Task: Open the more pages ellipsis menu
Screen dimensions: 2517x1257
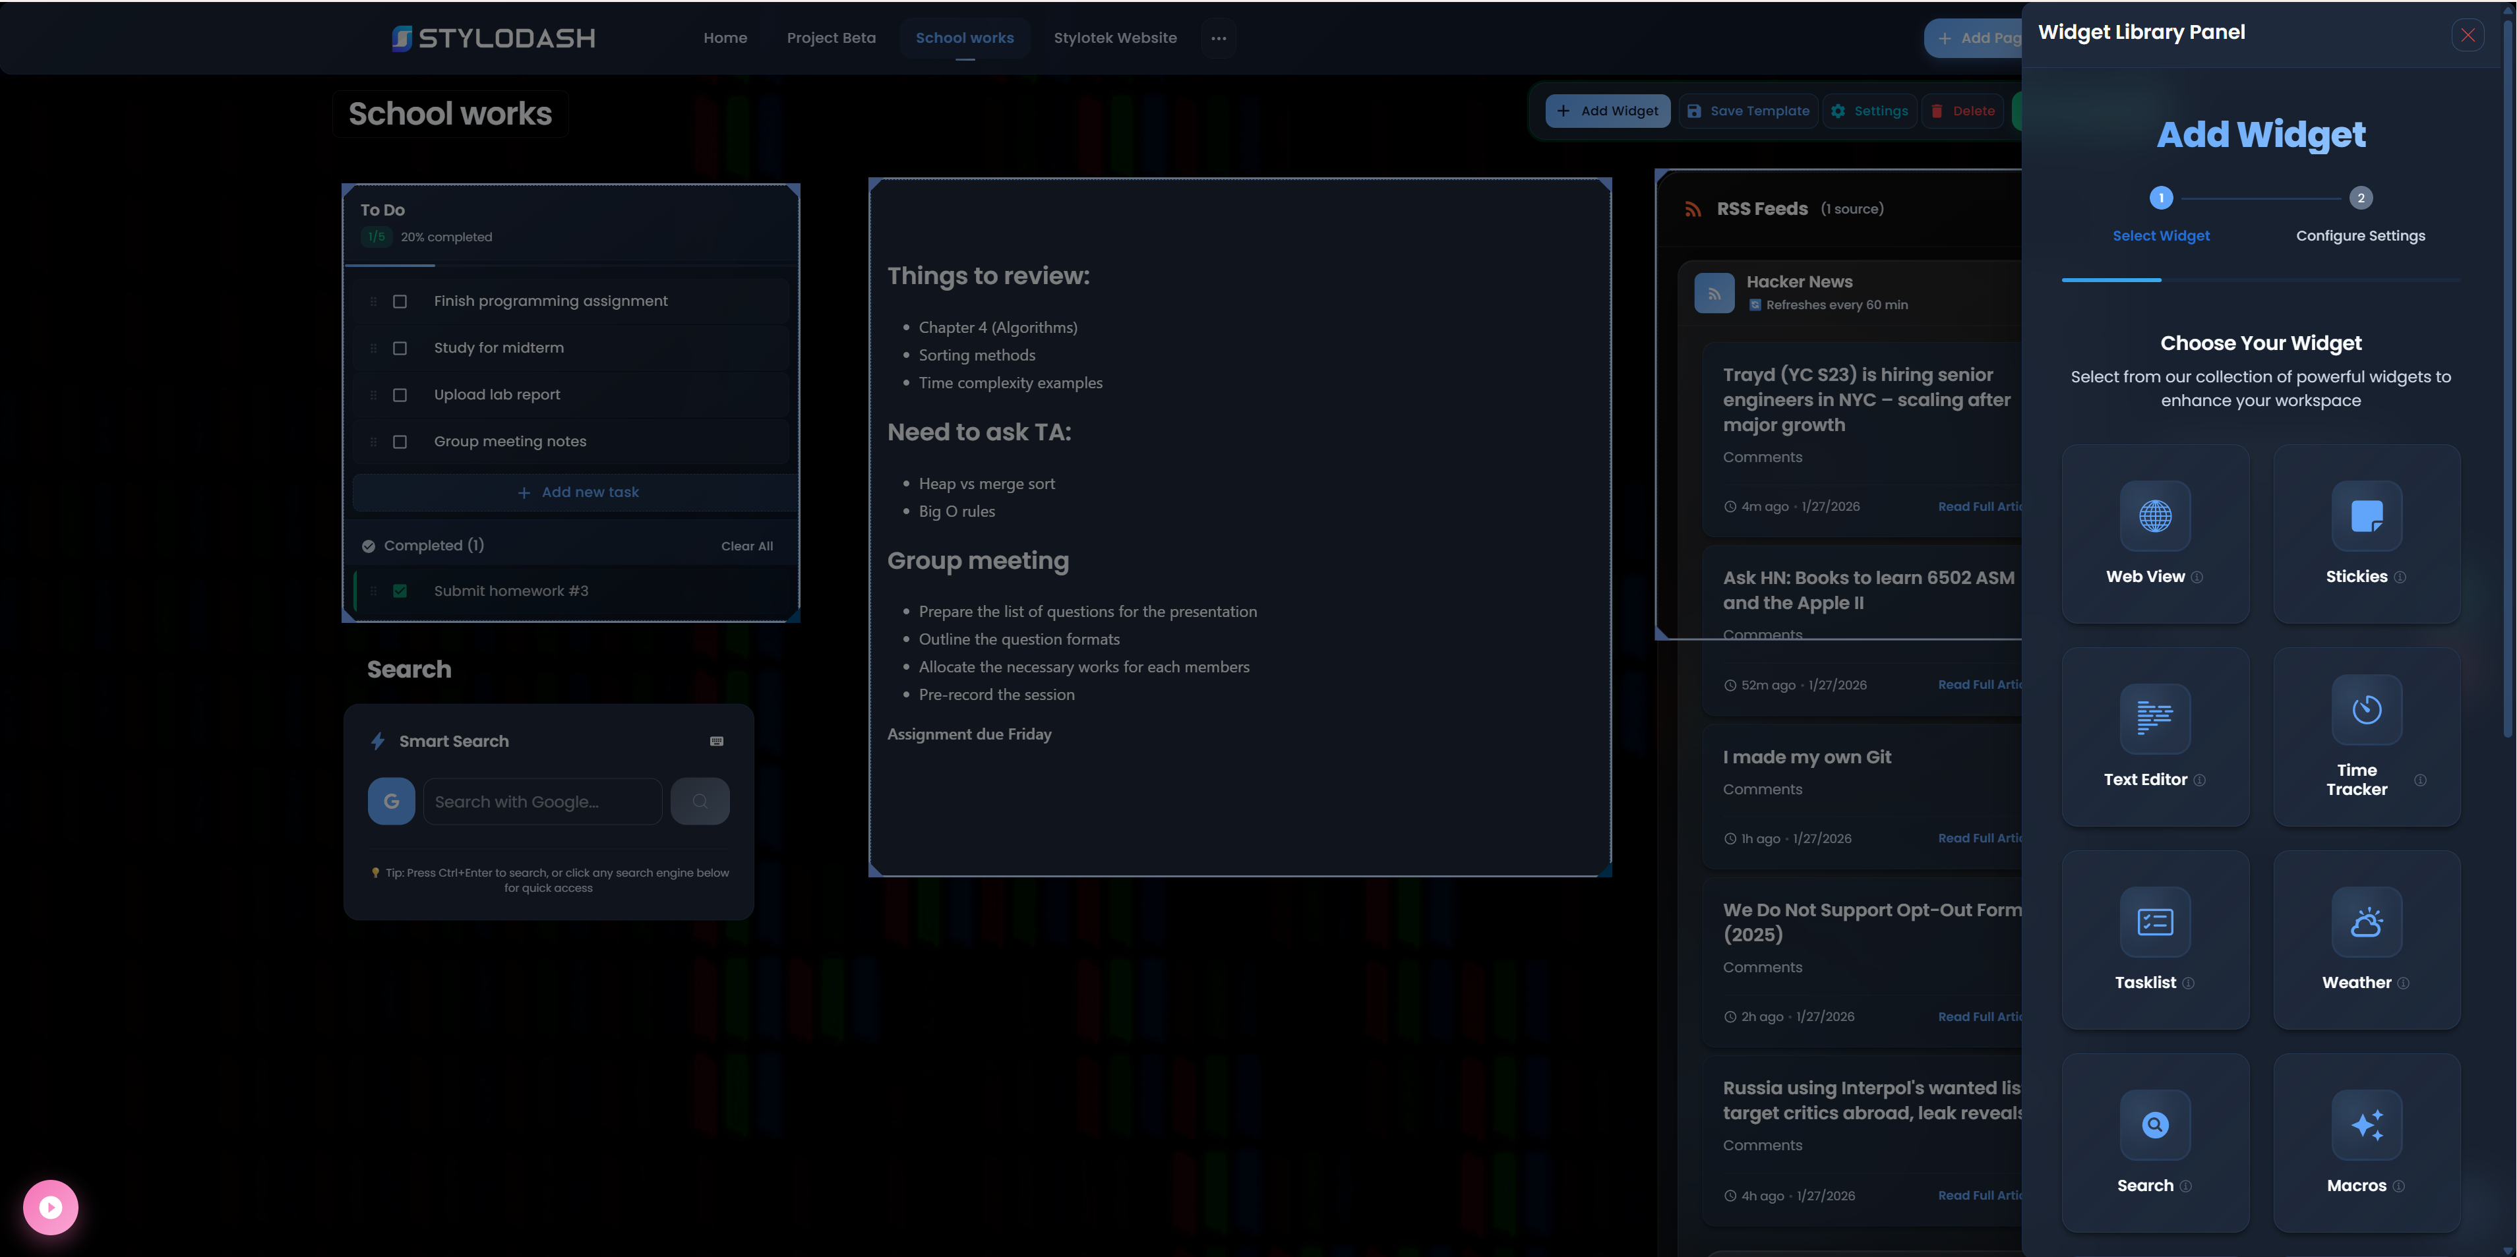Action: (1219, 38)
